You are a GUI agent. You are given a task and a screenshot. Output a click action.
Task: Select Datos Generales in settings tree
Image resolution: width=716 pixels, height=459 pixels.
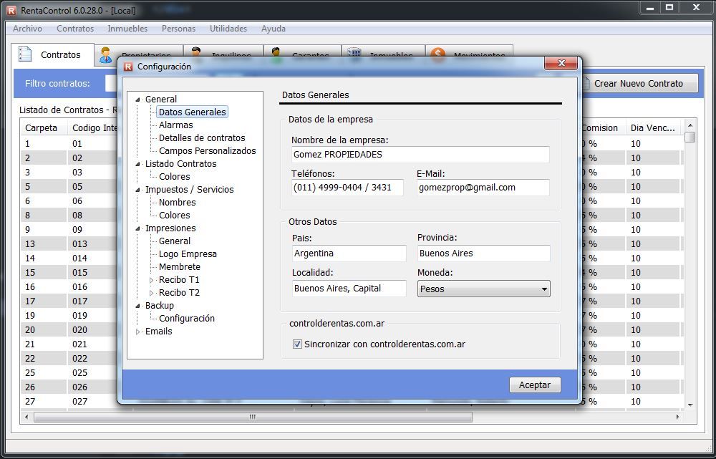click(x=192, y=112)
